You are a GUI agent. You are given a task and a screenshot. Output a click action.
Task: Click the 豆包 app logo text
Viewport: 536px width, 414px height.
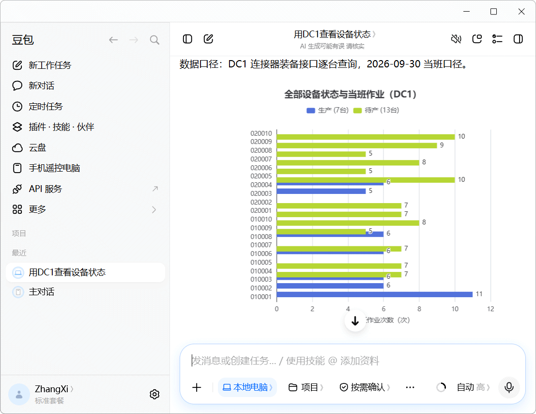23,40
